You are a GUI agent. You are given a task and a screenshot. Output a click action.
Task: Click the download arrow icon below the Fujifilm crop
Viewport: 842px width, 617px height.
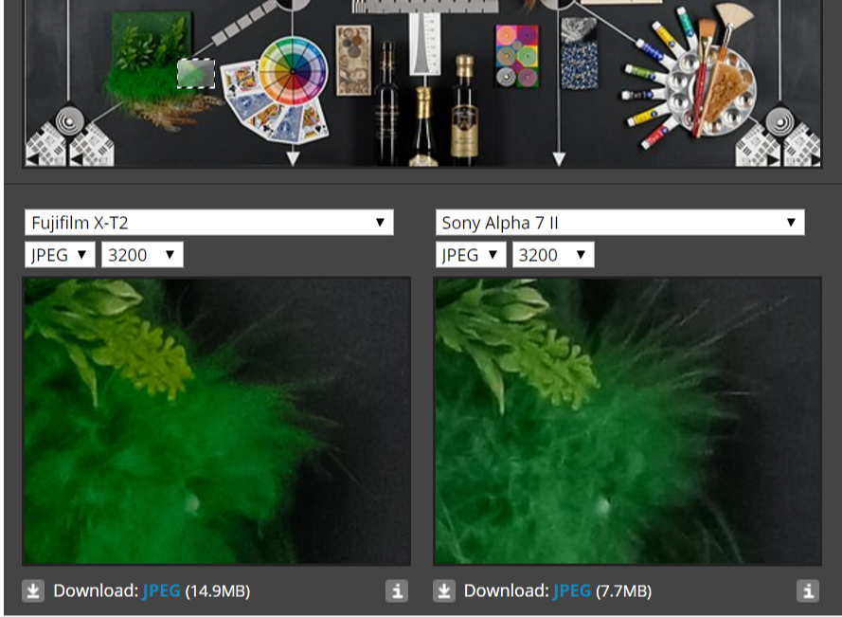33,591
